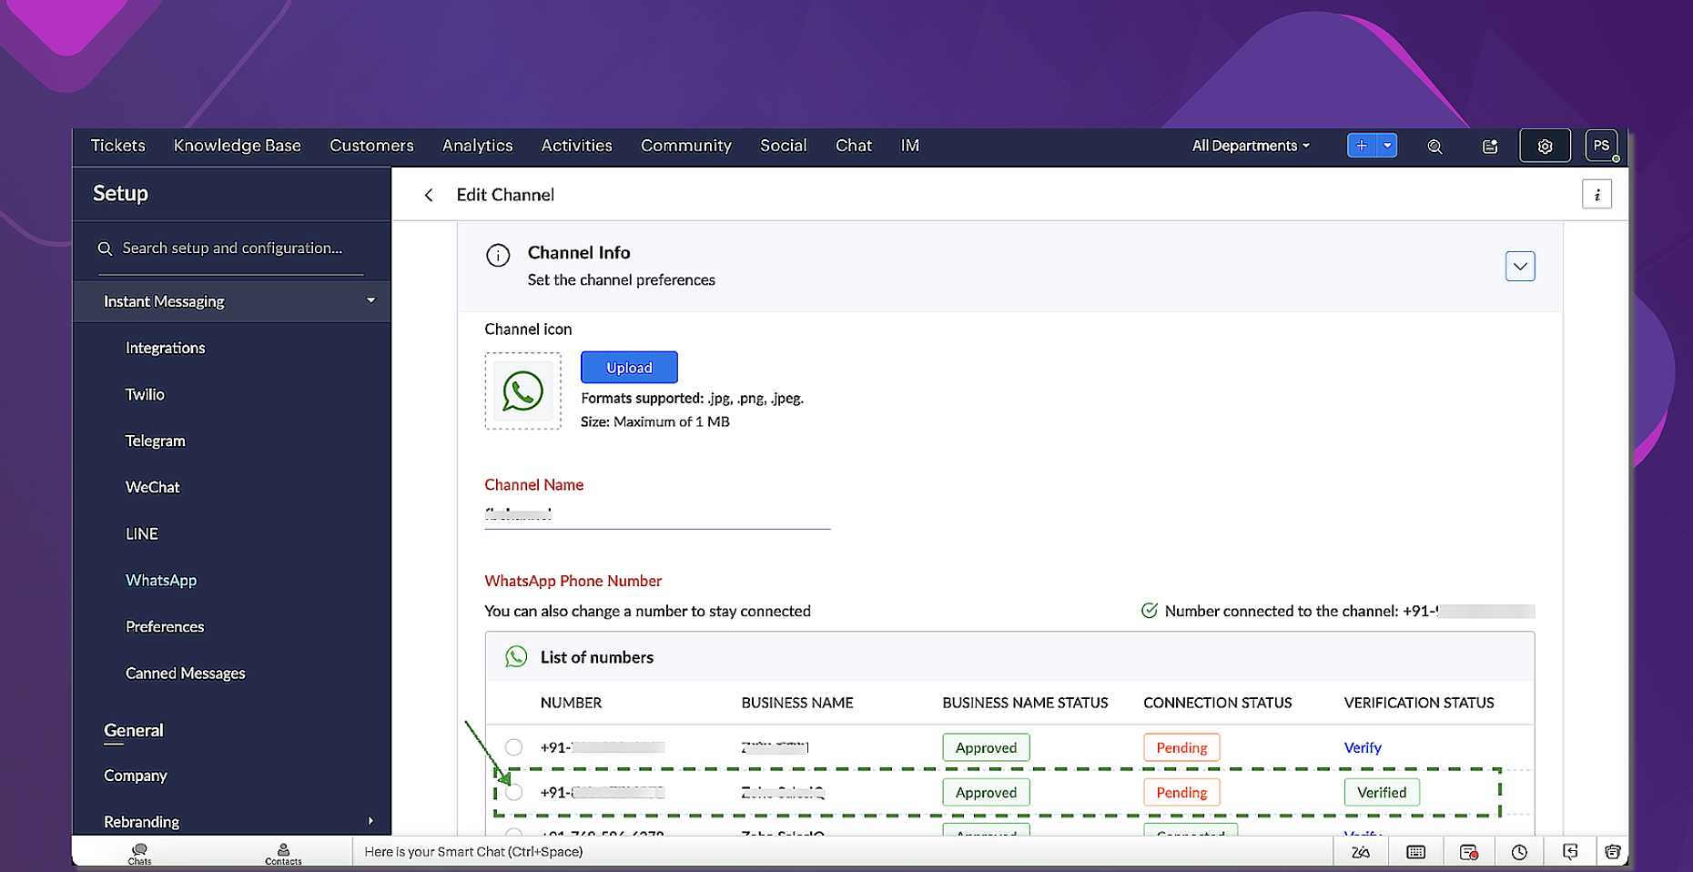
Task: Open Canned Messages in the sidebar
Action: pyautogui.click(x=186, y=673)
